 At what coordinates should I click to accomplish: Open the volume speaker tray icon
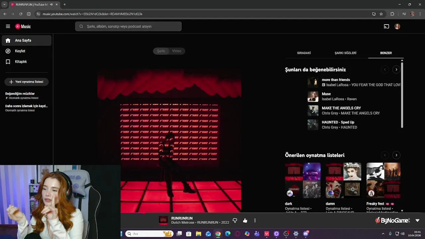(403, 234)
